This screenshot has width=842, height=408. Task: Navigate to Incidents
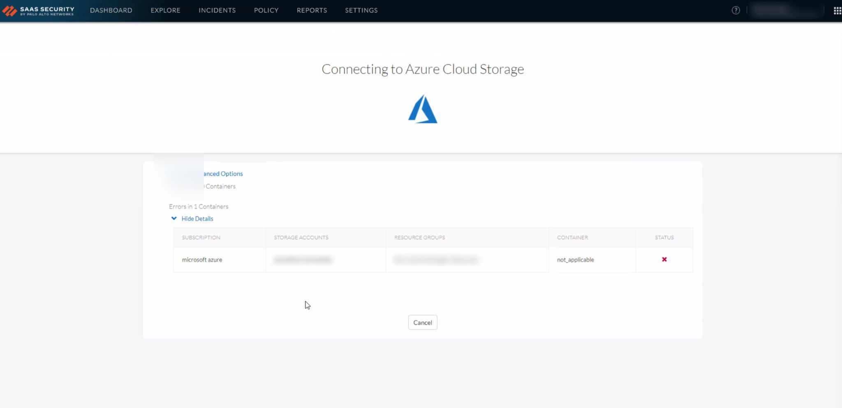coord(217,11)
